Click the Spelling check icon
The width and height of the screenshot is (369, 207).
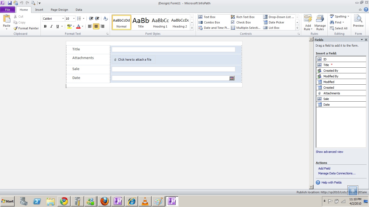point(332,16)
